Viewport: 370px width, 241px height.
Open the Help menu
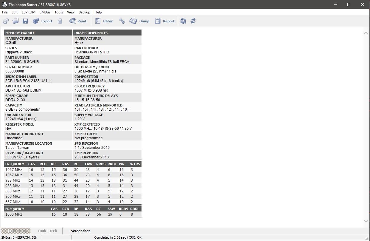coord(98,12)
